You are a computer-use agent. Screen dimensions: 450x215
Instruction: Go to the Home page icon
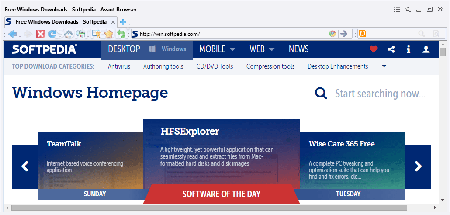68,34
